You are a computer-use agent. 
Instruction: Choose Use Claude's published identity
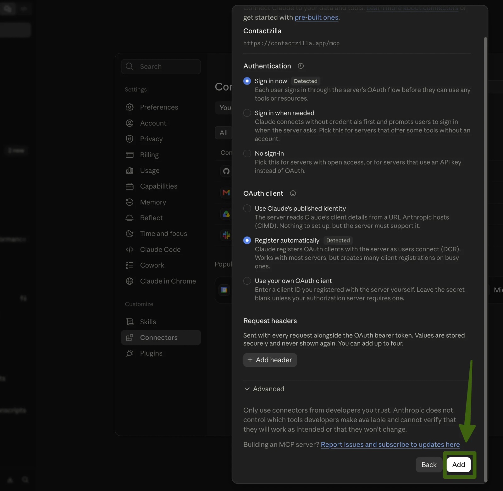[x=247, y=208]
